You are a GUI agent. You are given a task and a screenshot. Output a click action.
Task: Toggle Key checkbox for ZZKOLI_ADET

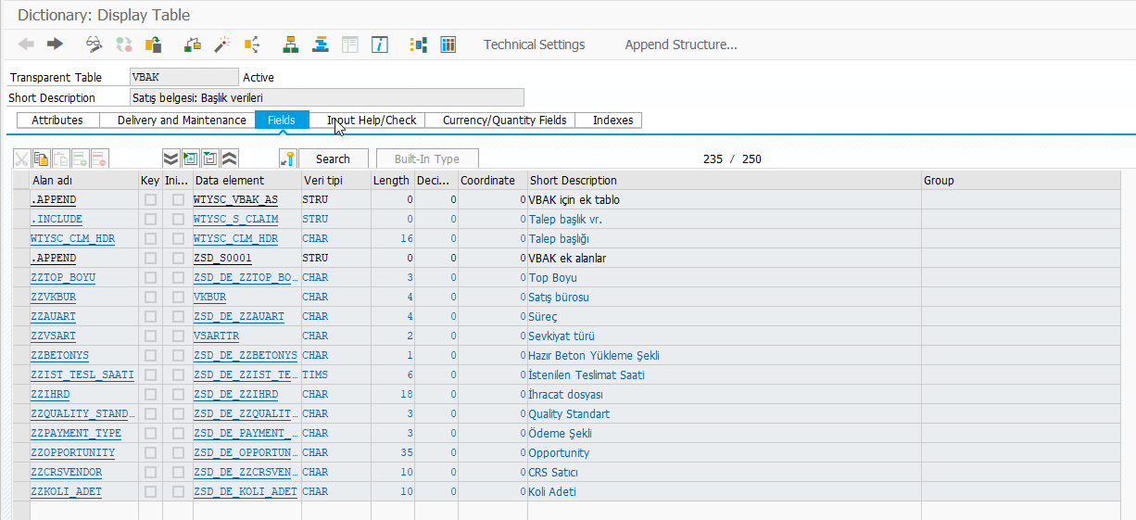pos(150,491)
